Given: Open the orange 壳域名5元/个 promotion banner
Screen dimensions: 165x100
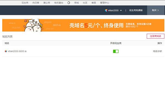Looking at the screenshot, I should [x=83, y=25].
